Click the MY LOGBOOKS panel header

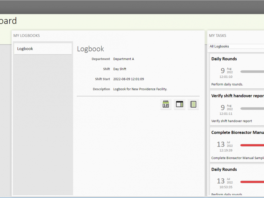(x=26, y=36)
